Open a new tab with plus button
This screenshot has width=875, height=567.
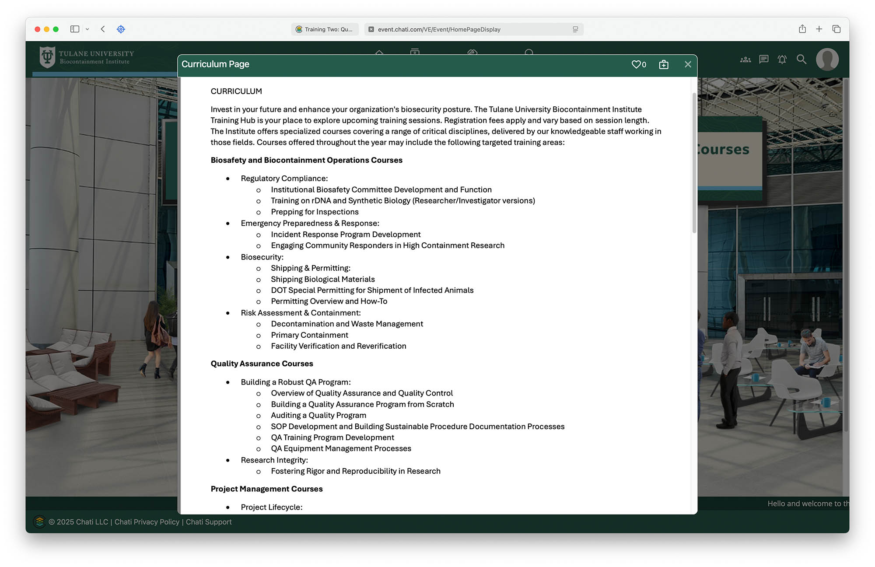point(819,29)
